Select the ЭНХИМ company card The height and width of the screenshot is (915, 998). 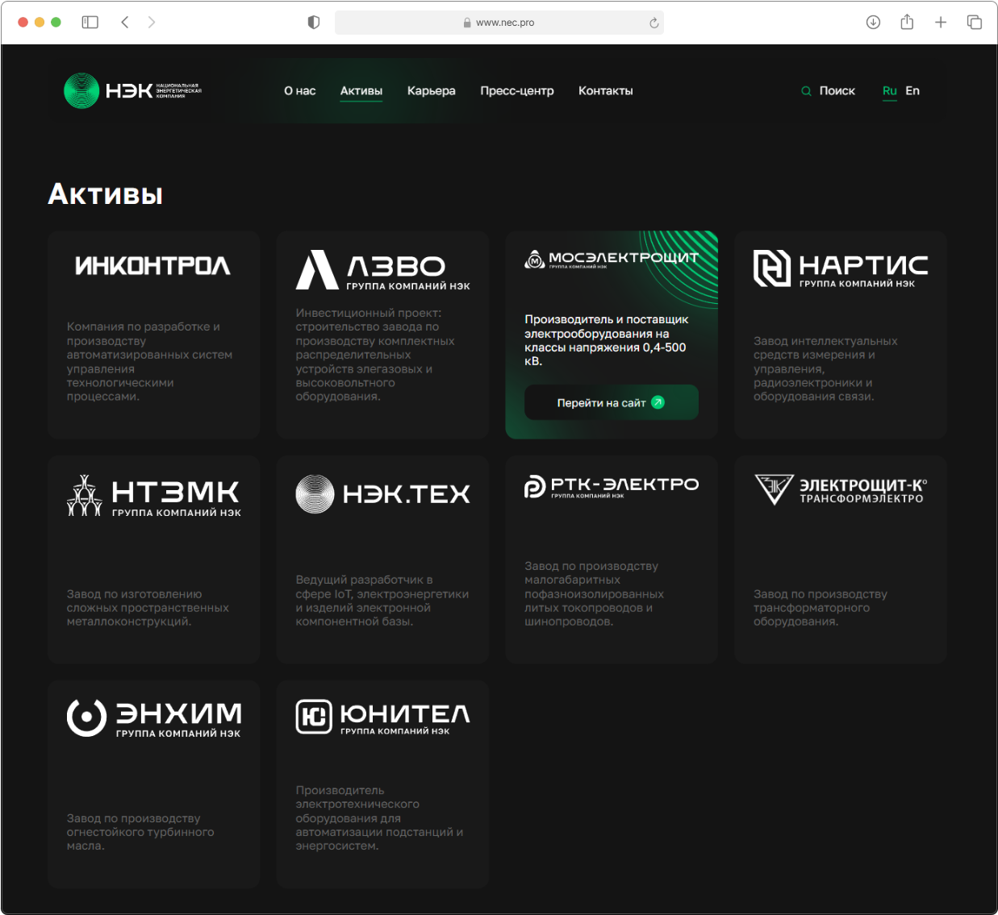coord(153,784)
